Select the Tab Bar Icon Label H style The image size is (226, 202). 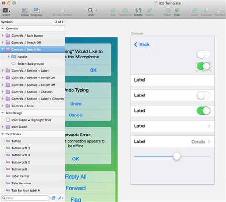point(32,190)
